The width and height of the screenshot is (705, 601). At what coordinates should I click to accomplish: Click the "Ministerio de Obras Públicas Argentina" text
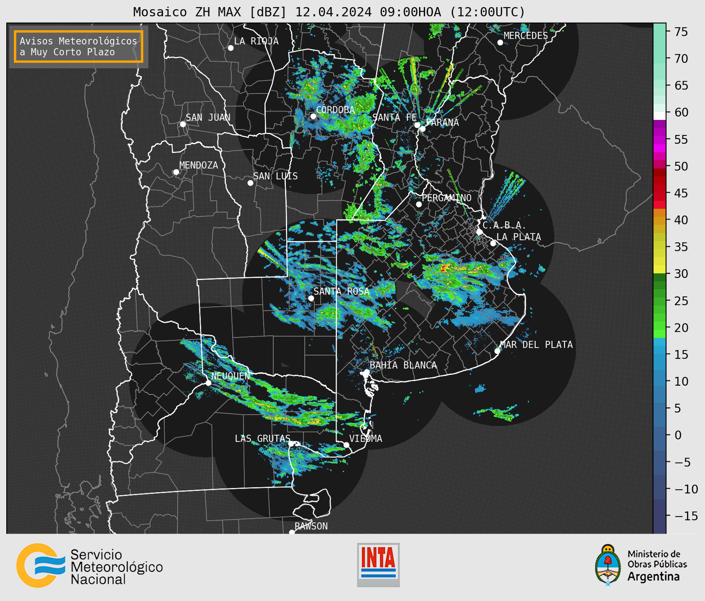657,565
